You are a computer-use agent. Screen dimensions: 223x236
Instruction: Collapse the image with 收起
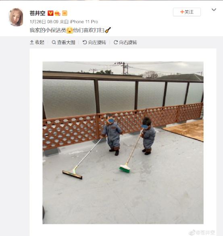pyautogui.click(x=37, y=42)
